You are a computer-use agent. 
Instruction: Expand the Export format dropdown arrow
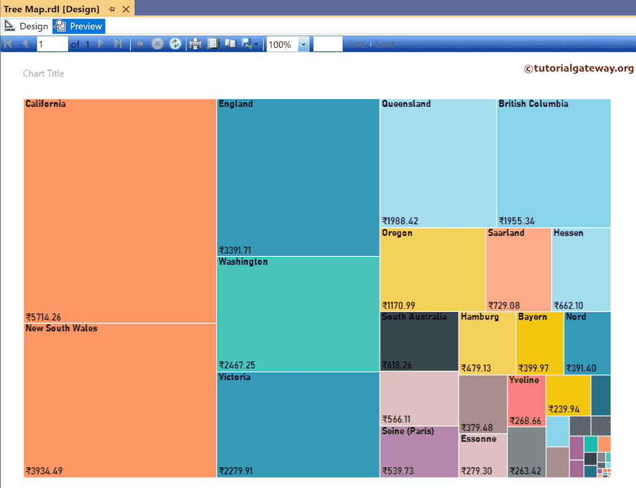(256, 43)
